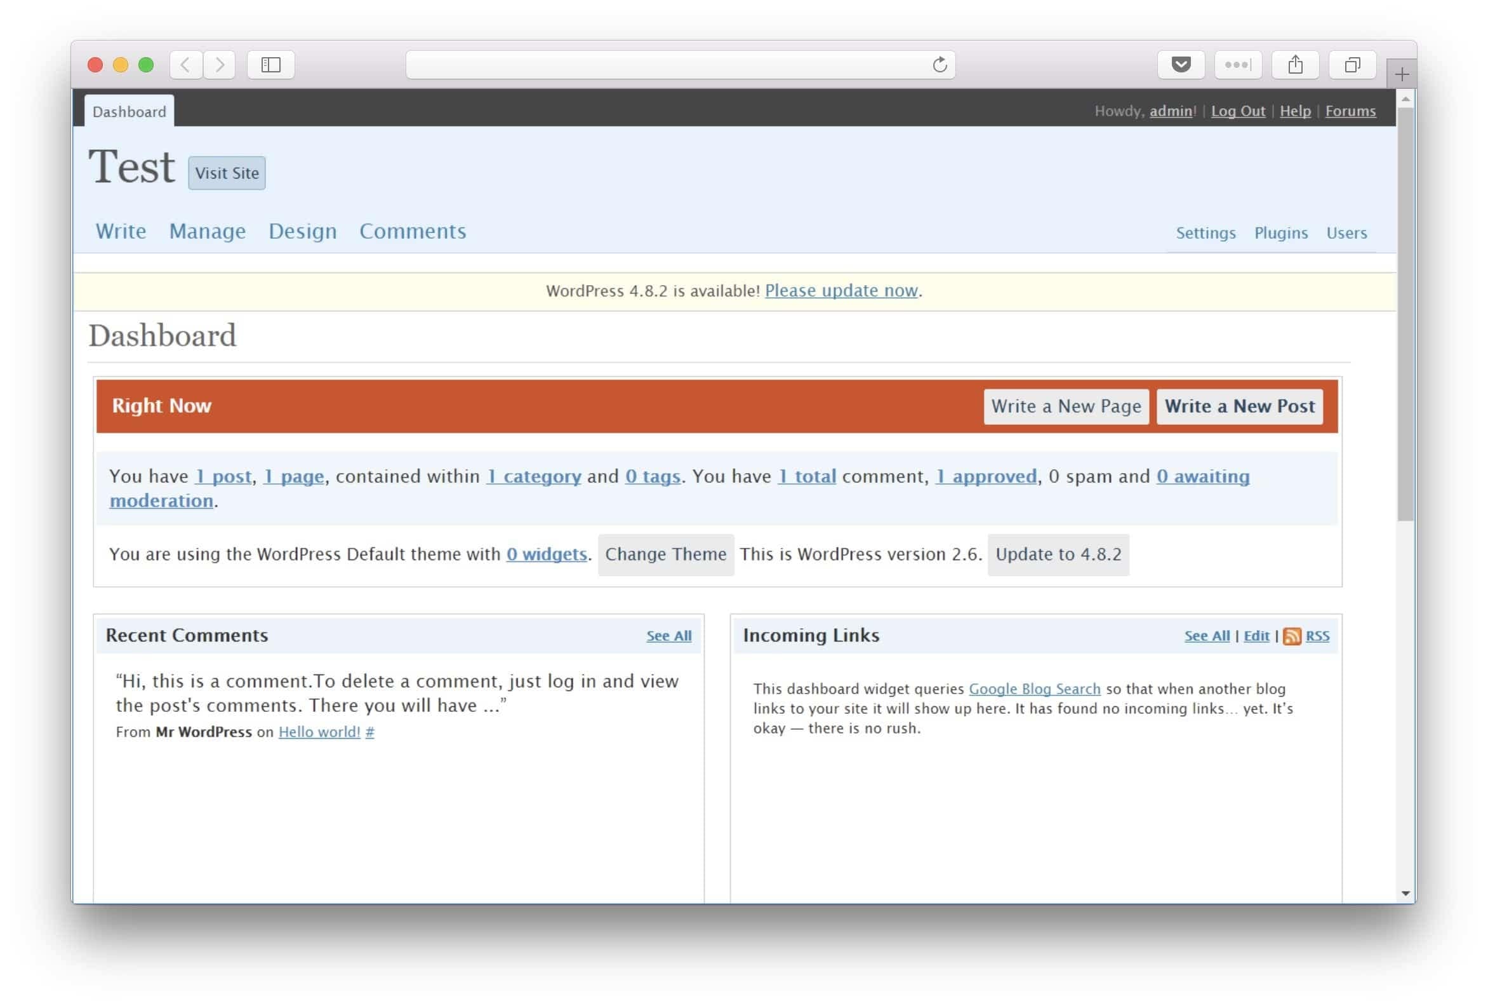Viewport: 1488px width, 1006px height.
Task: Click the Pocket extension icon
Action: tap(1181, 65)
